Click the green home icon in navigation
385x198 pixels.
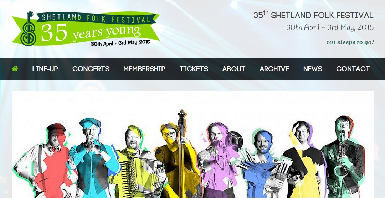click(x=15, y=69)
